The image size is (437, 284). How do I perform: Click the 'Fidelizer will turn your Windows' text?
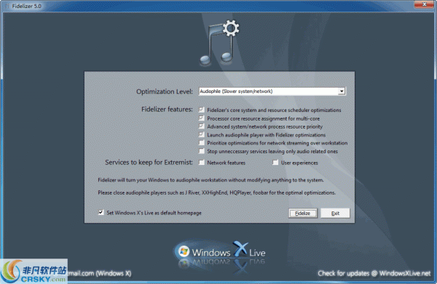[x=210, y=180]
